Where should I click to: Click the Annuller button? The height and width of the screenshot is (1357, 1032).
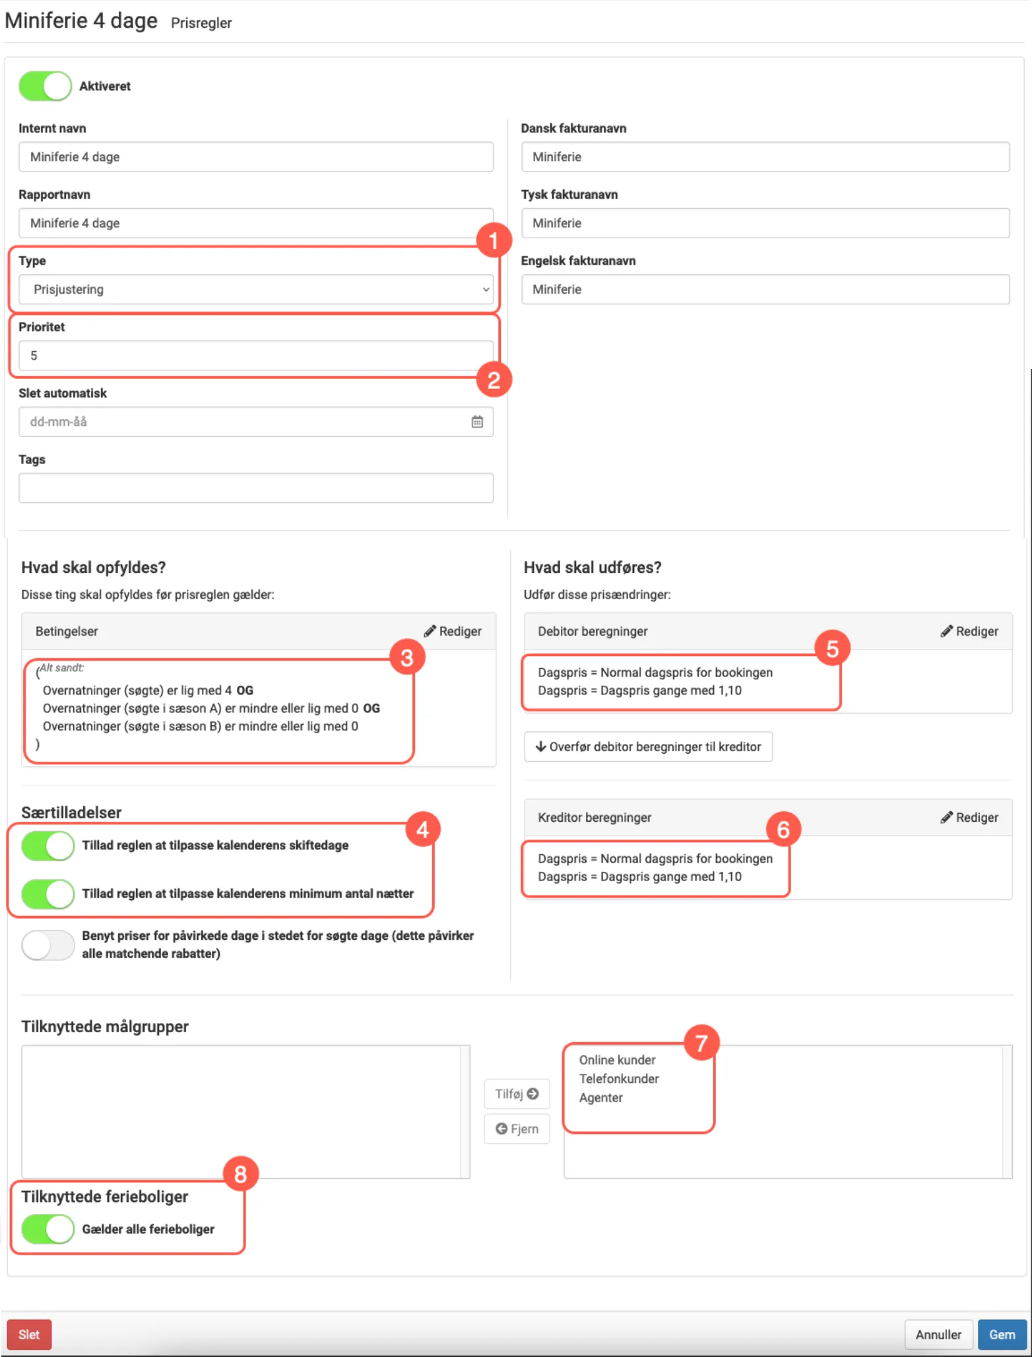coord(938,1335)
